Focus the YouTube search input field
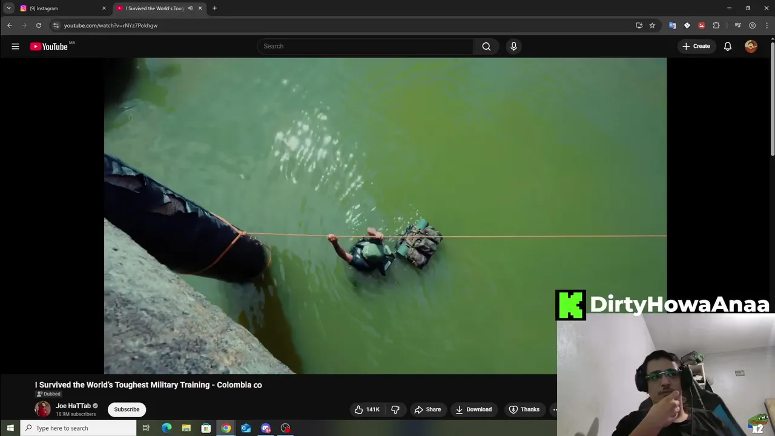Image resolution: width=775 pixels, height=436 pixels. point(366,46)
